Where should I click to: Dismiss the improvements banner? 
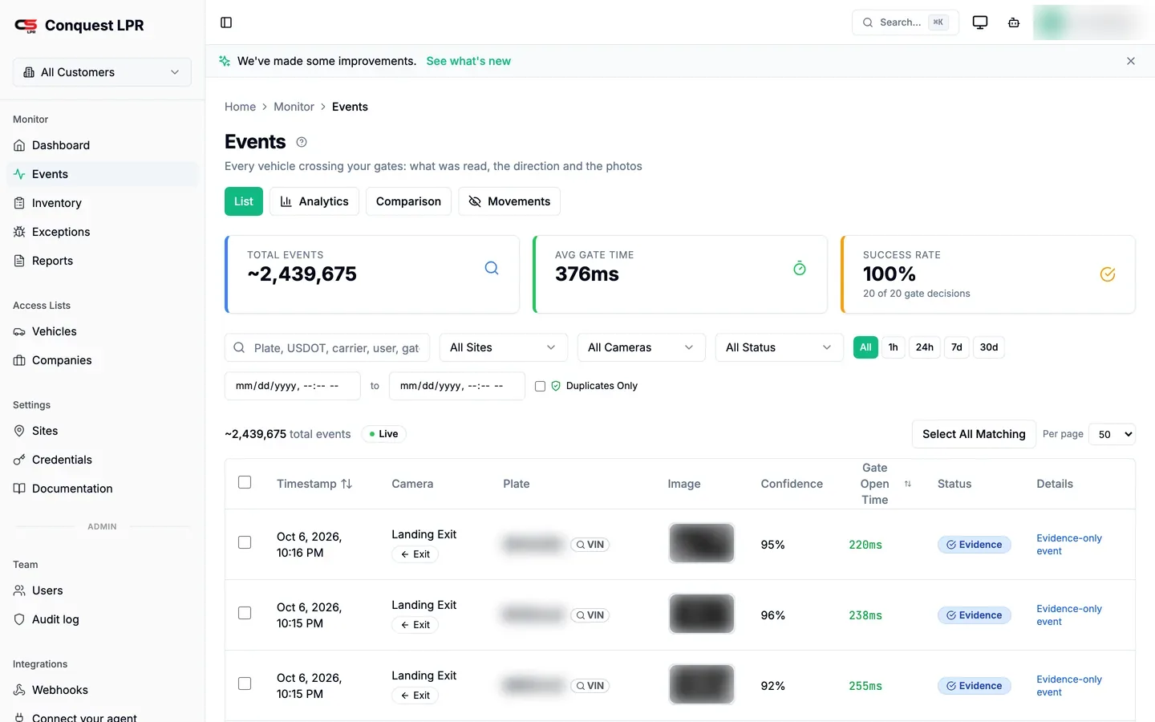pos(1131,61)
